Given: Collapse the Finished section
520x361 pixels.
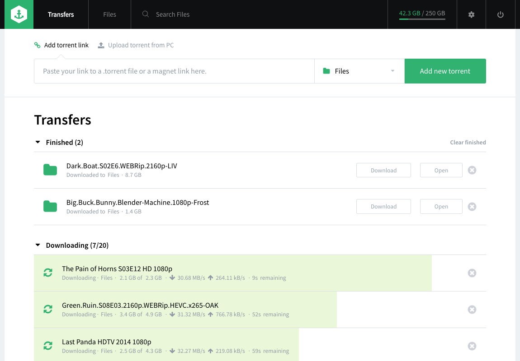Looking at the screenshot, I should pos(38,143).
